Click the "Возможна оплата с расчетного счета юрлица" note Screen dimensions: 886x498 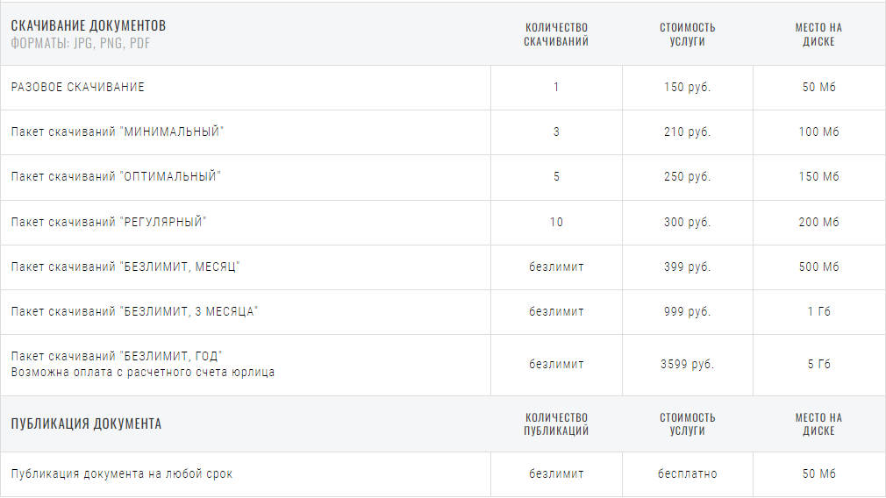click(143, 373)
